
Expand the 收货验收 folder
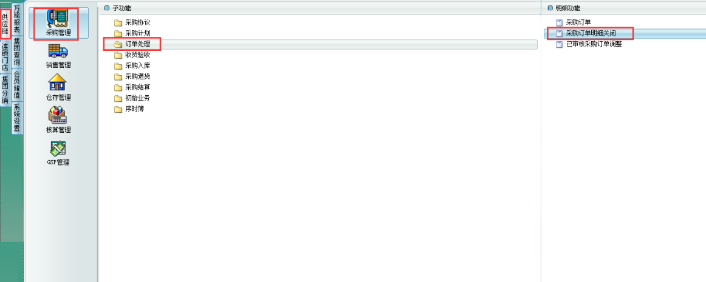131,55
